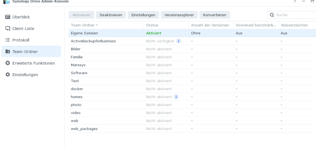This screenshot has height=147, width=316.
Task: Sort by Wasserzeichen column header
Action: pos(297,25)
